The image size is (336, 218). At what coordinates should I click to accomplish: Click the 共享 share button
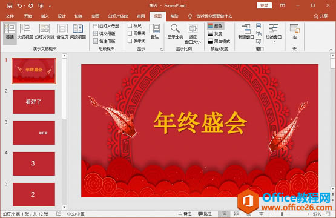coord(321,16)
